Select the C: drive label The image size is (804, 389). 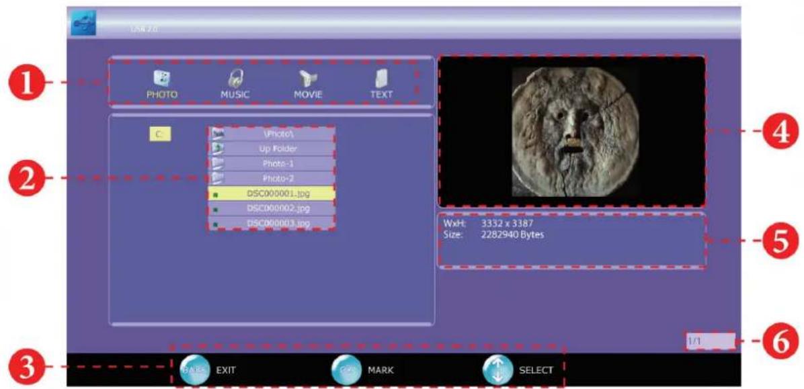[160, 134]
